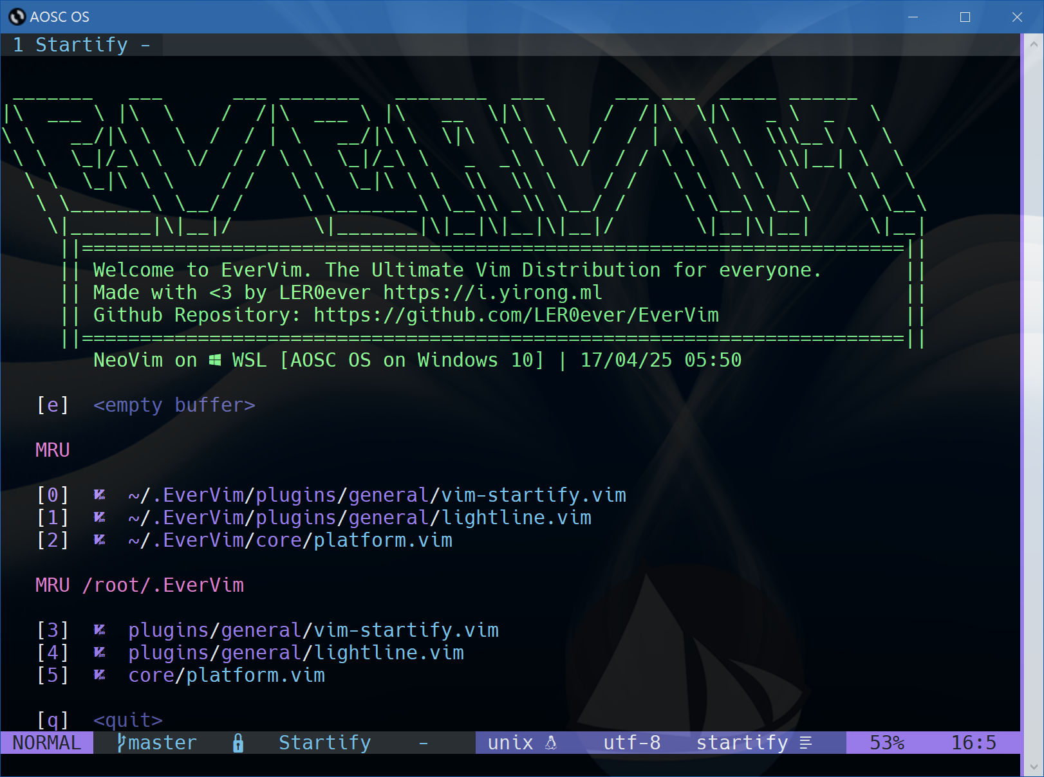Open ~/.EverVim/plugins/general/vim-startify.vim
The image size is (1044, 777).
(x=377, y=495)
